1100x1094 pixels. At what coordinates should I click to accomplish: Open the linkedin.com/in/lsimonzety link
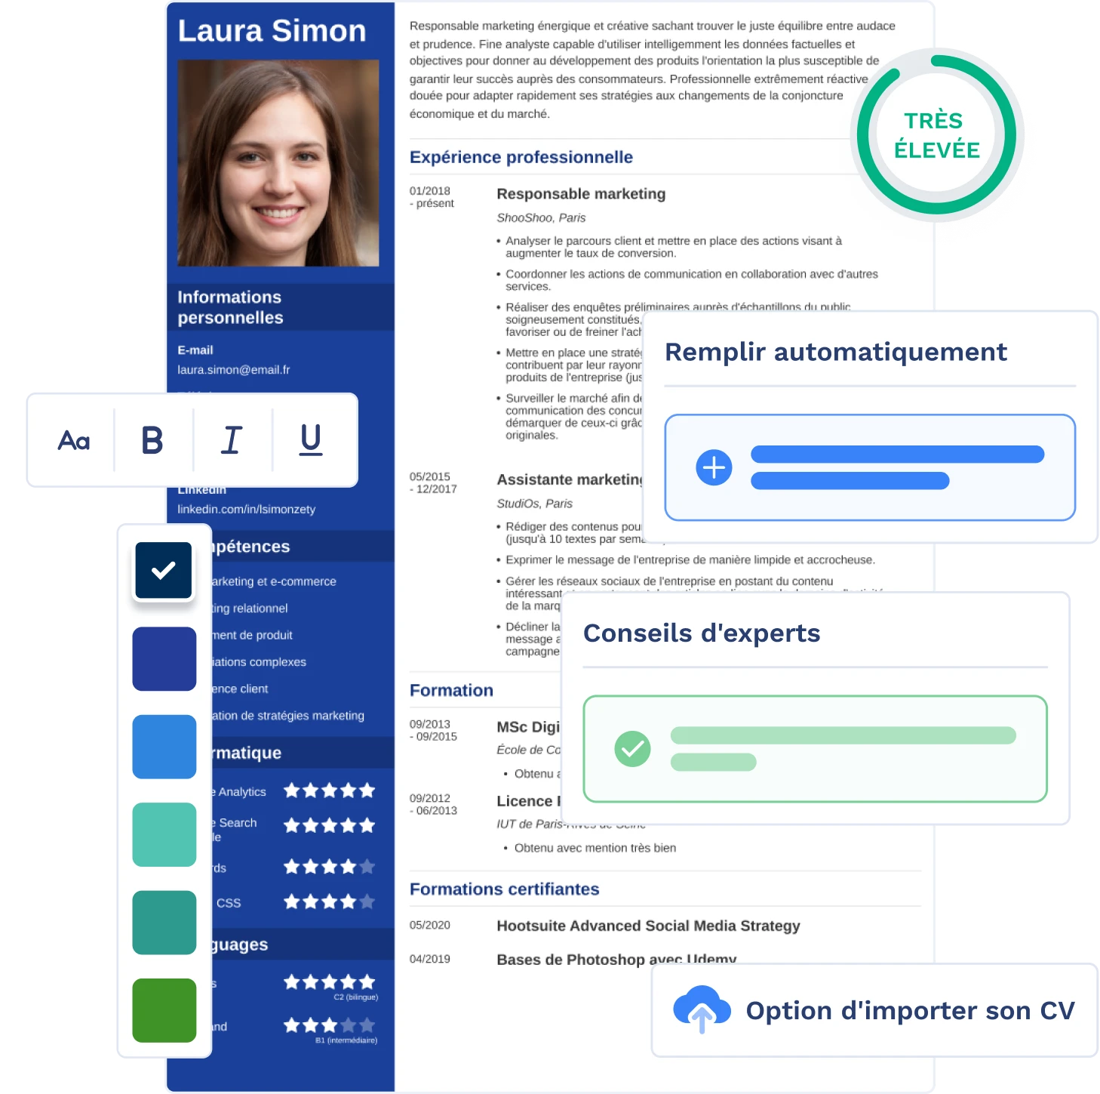(x=247, y=510)
